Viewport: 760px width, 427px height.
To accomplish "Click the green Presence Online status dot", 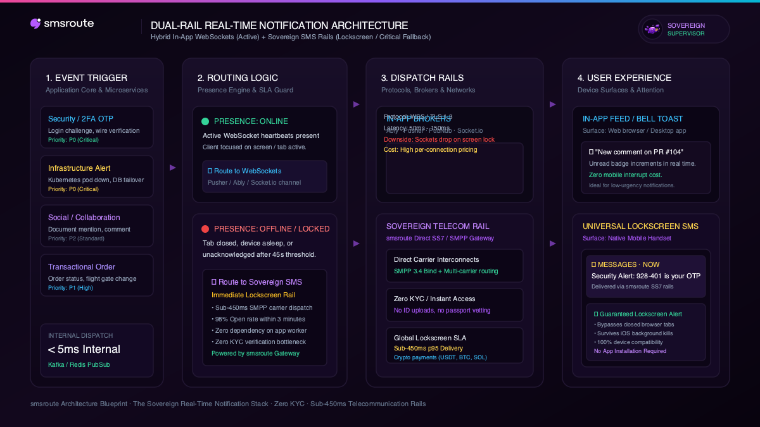I will pos(205,121).
